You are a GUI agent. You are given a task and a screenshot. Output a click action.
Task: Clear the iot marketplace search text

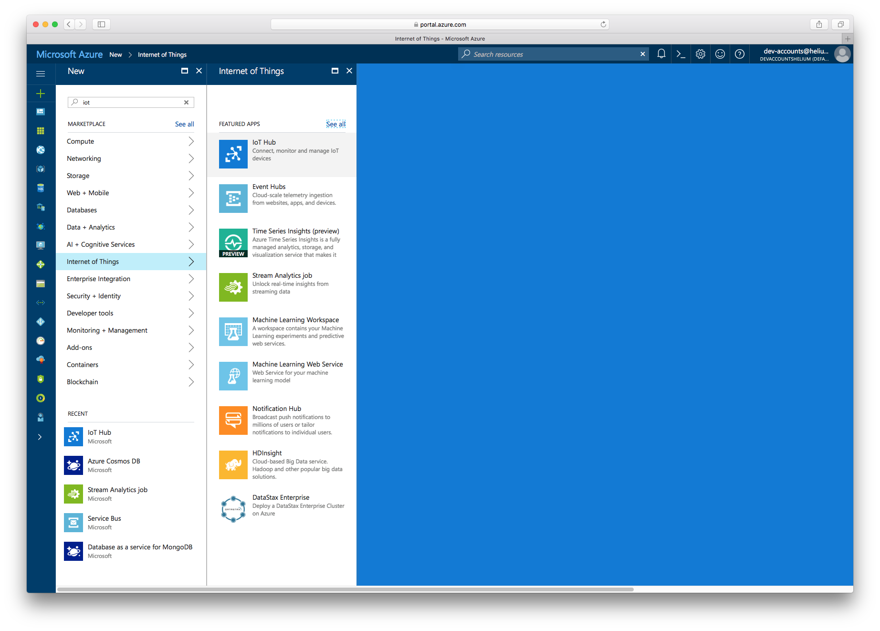point(187,103)
